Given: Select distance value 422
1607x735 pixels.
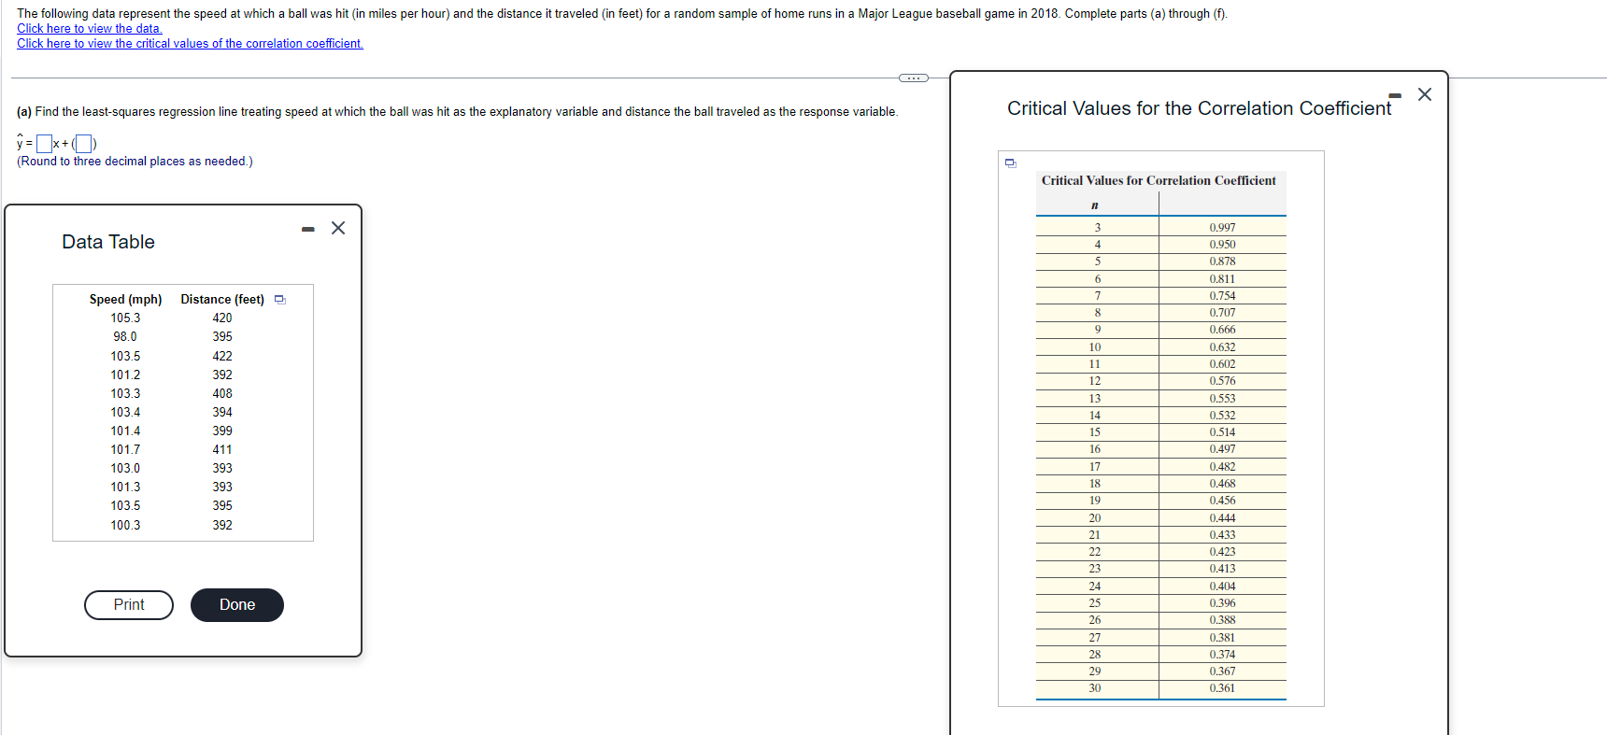Looking at the screenshot, I should (222, 357).
